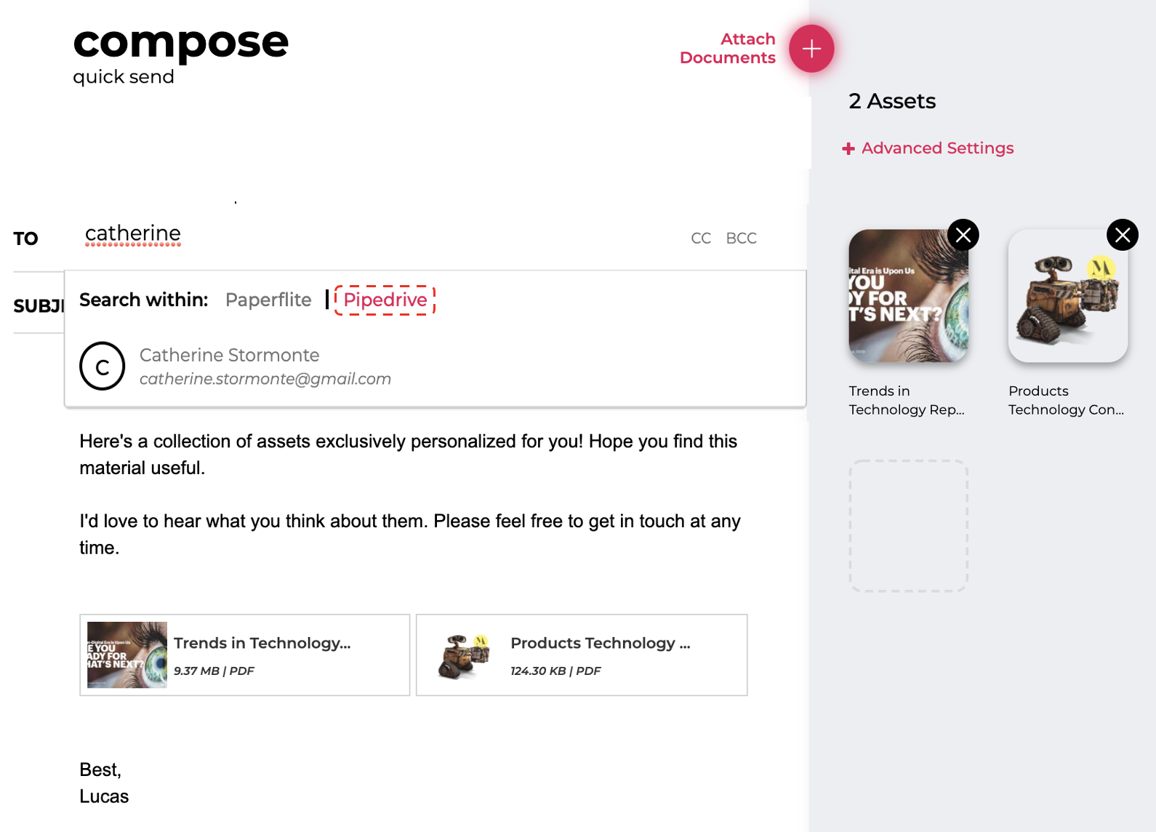Show the CC field
1156x832 pixels.
[700, 238]
